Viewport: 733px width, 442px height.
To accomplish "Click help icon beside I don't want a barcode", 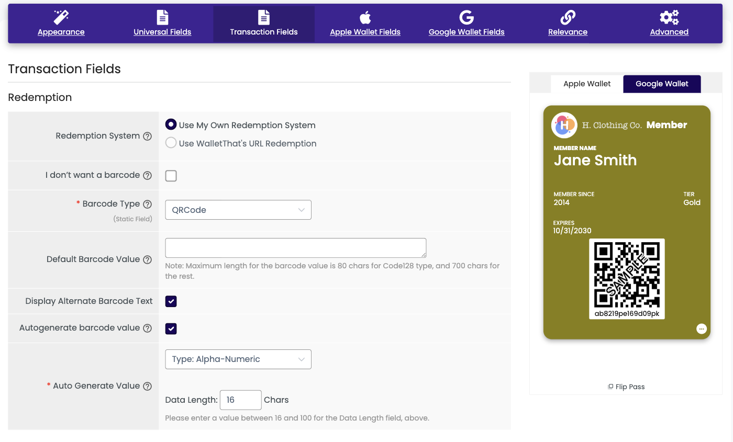I will pyautogui.click(x=148, y=175).
